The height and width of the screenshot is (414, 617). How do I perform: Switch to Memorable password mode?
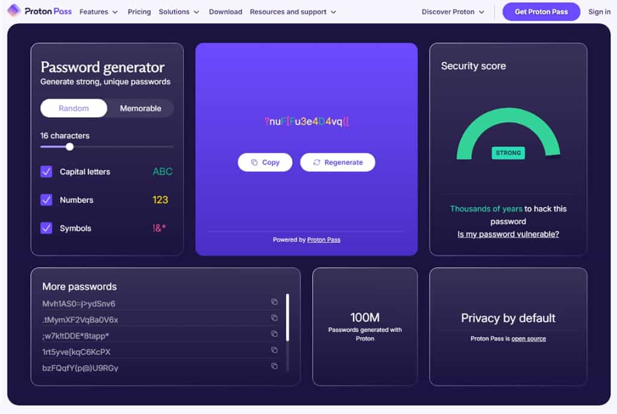140,108
